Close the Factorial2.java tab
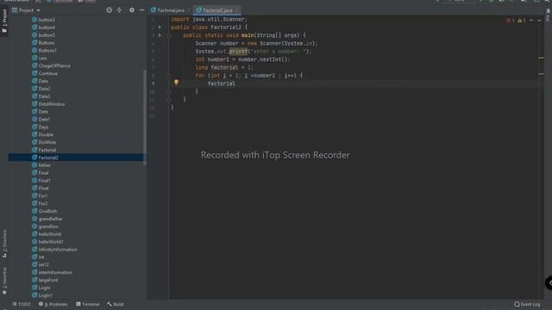This screenshot has width=552, height=310. [x=236, y=10]
